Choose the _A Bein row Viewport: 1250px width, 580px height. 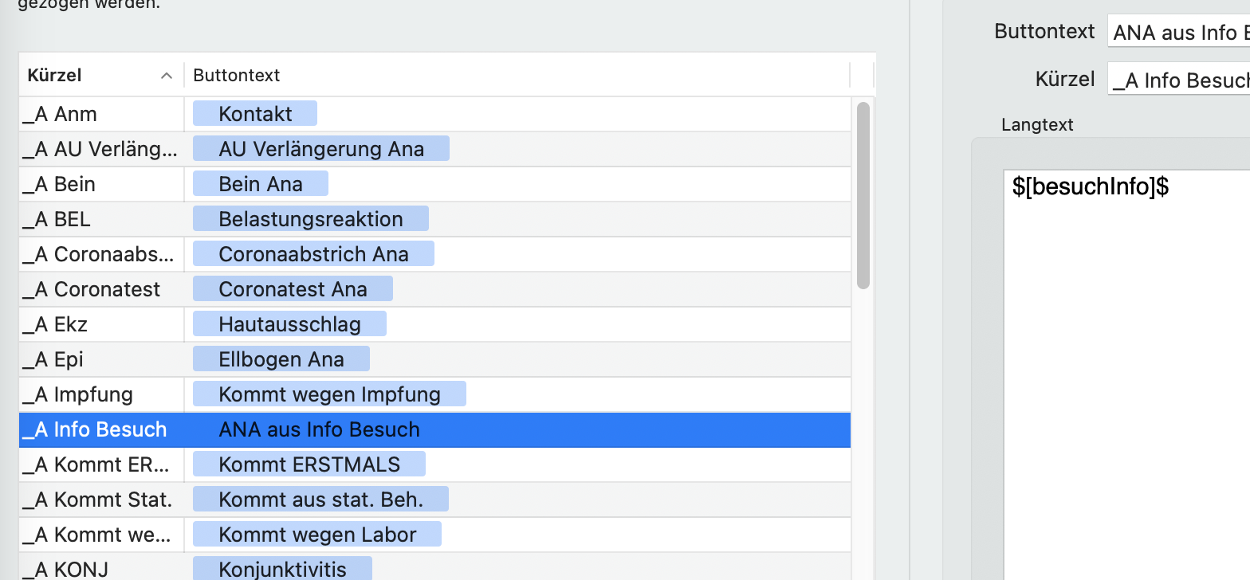[x=435, y=184]
